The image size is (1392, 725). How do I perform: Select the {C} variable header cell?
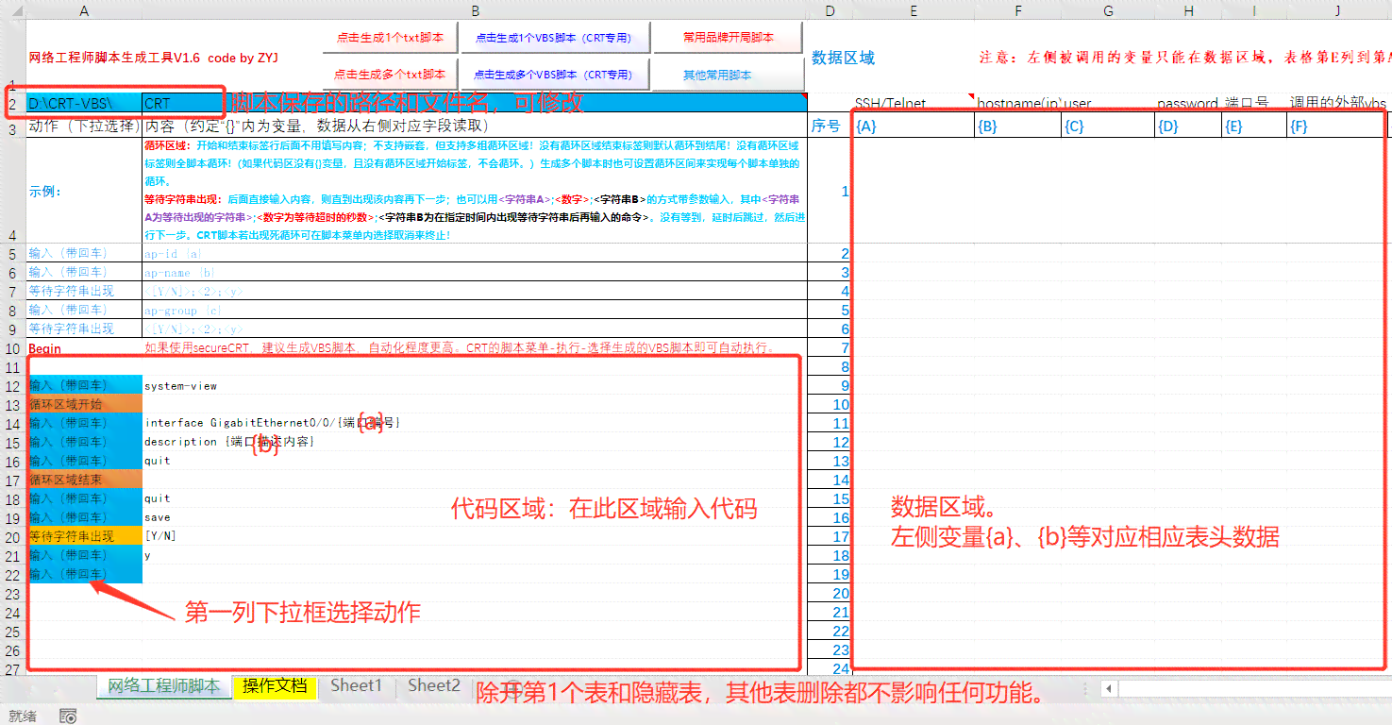(x=1108, y=126)
